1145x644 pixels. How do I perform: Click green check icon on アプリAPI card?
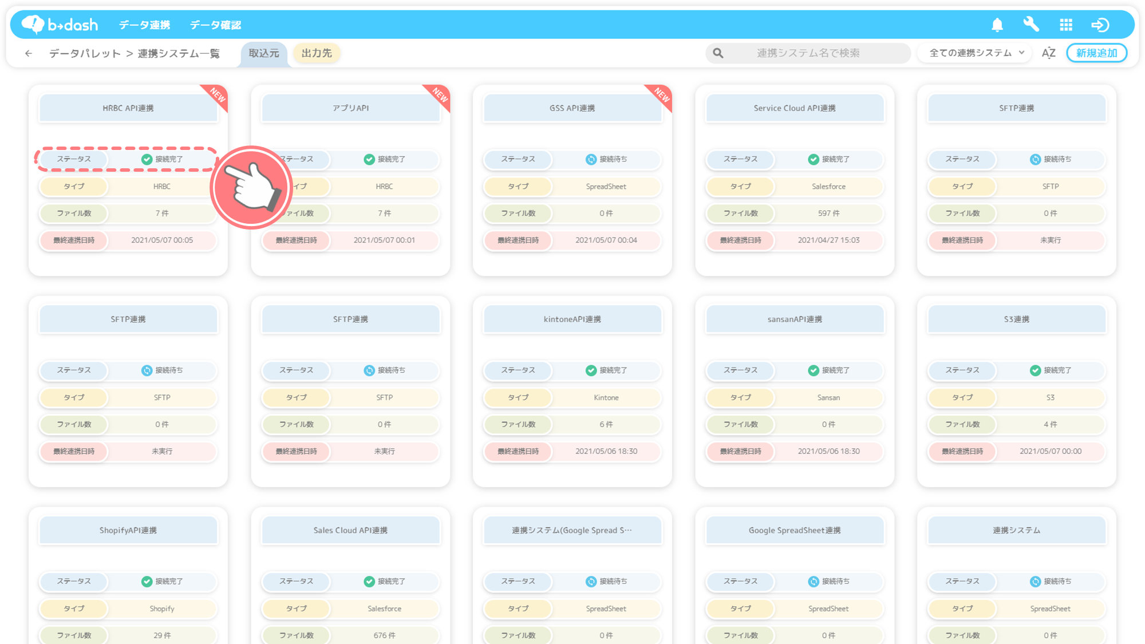coord(369,159)
